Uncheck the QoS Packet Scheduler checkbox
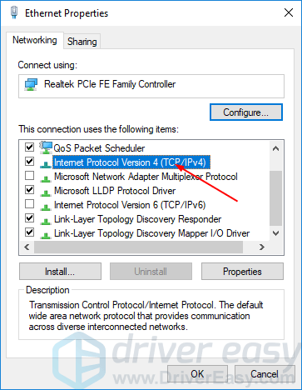The image size is (302, 390). point(29,147)
